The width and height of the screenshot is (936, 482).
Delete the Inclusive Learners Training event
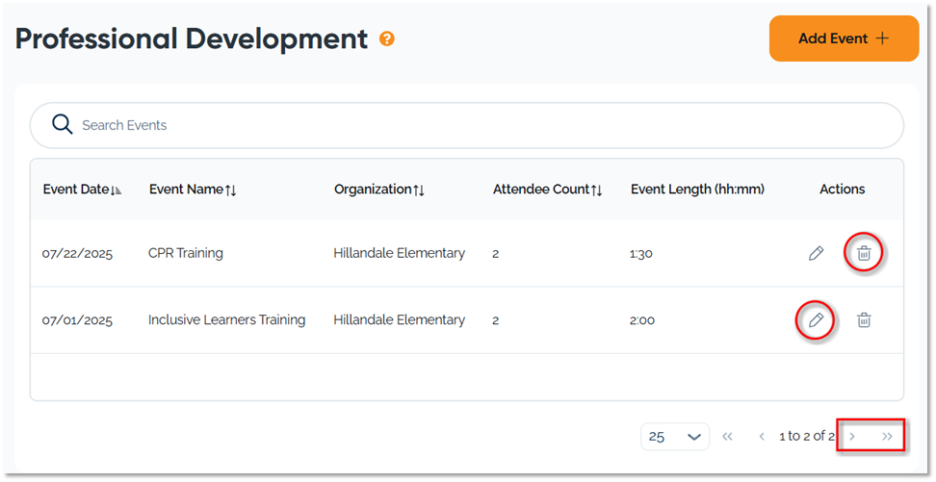pyautogui.click(x=864, y=320)
